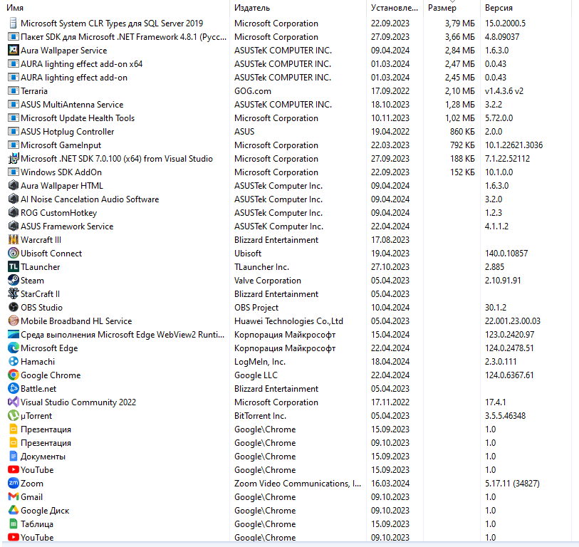
Task: Click the OBS Studio icon
Action: (x=12, y=308)
